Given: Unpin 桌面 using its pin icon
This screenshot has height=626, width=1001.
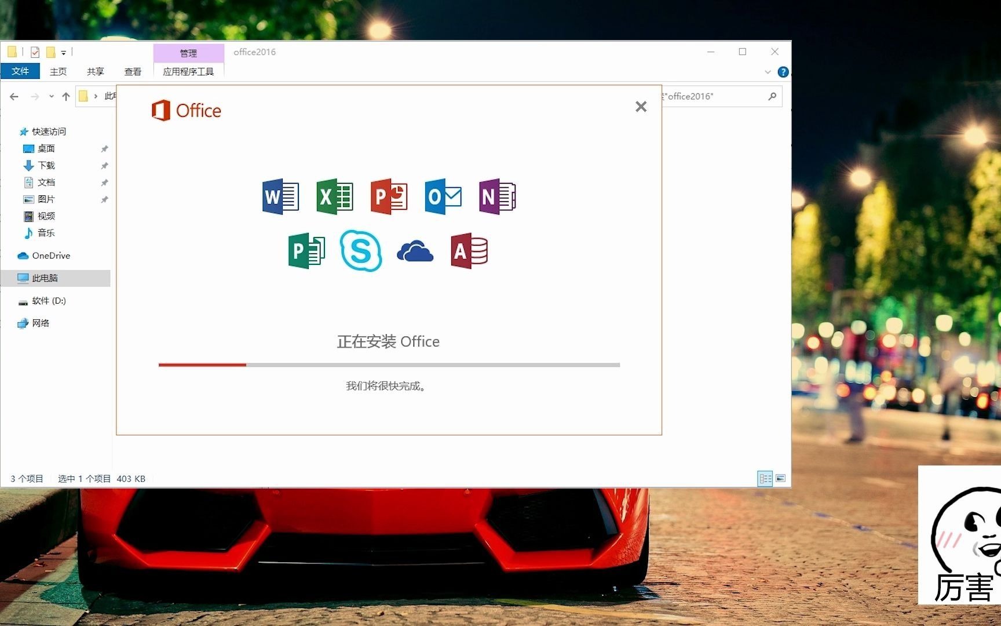Looking at the screenshot, I should (x=104, y=149).
